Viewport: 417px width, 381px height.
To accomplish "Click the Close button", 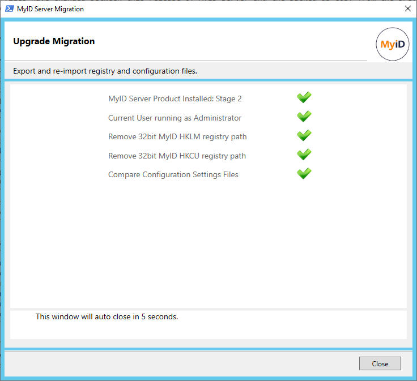I will point(380,363).
